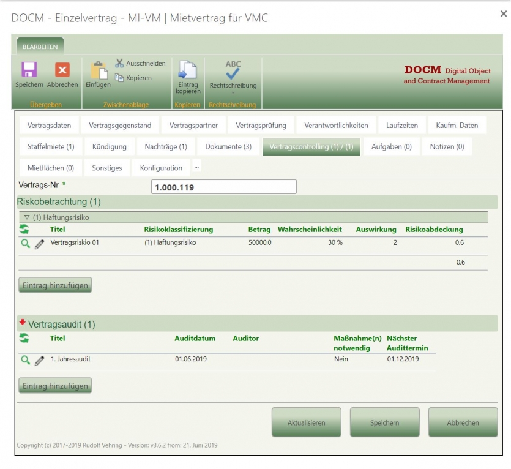The height and width of the screenshot is (469, 511).
Task: Collapse the (1) Haftungsrisiko group
Action: point(27,217)
